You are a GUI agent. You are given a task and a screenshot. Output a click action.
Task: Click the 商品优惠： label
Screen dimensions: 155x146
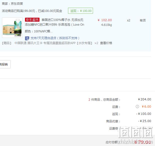click(x=113, y=121)
